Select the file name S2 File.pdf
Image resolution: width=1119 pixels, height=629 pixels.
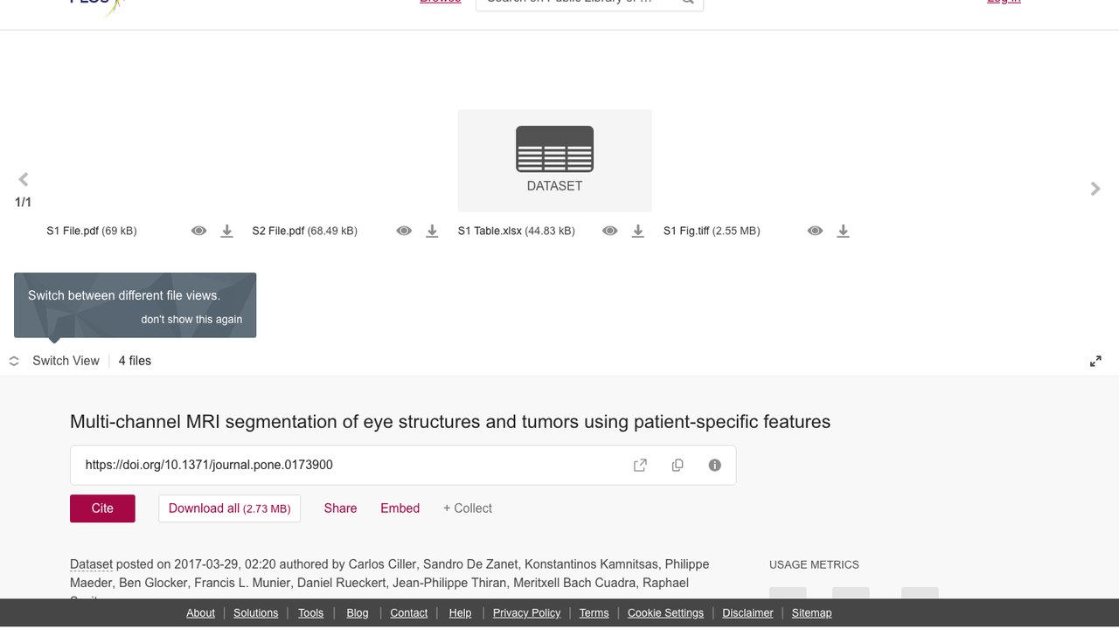pyautogui.click(x=278, y=231)
